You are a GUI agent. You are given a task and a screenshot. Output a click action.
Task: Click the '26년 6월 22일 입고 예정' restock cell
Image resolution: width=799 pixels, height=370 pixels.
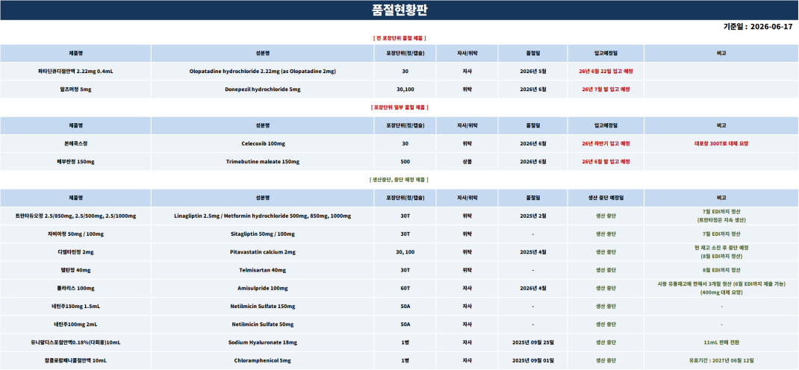pos(606,72)
